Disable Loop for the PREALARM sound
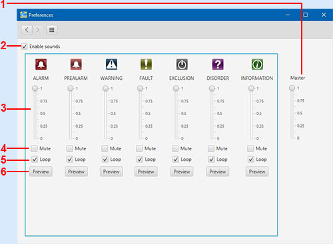 70,159
